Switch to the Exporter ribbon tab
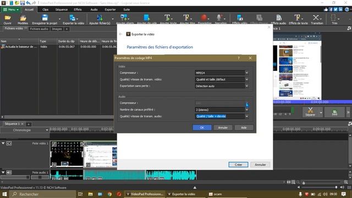 [110, 9]
